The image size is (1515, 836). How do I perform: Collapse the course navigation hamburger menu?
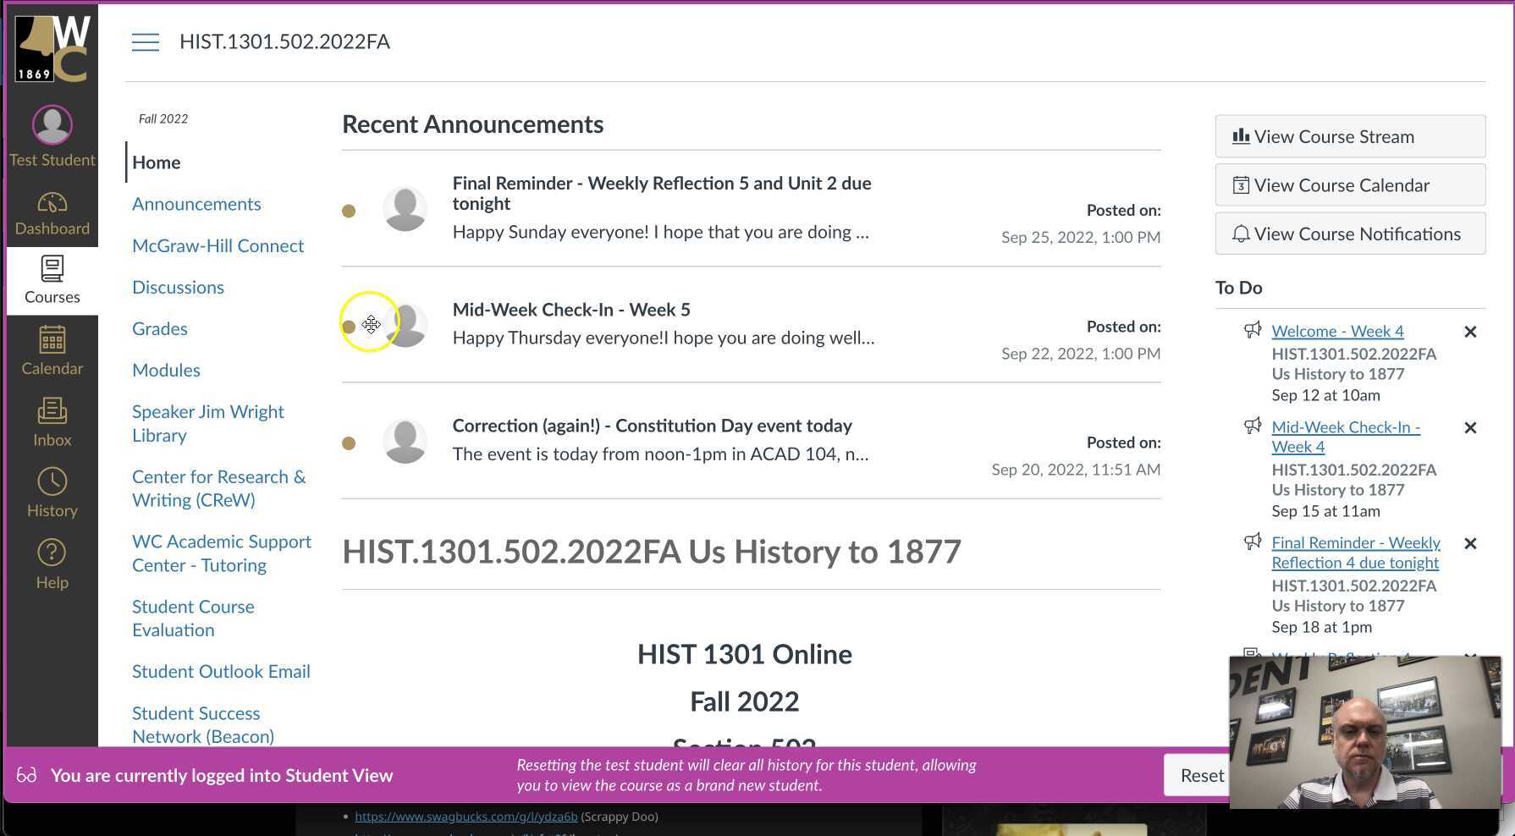146,42
